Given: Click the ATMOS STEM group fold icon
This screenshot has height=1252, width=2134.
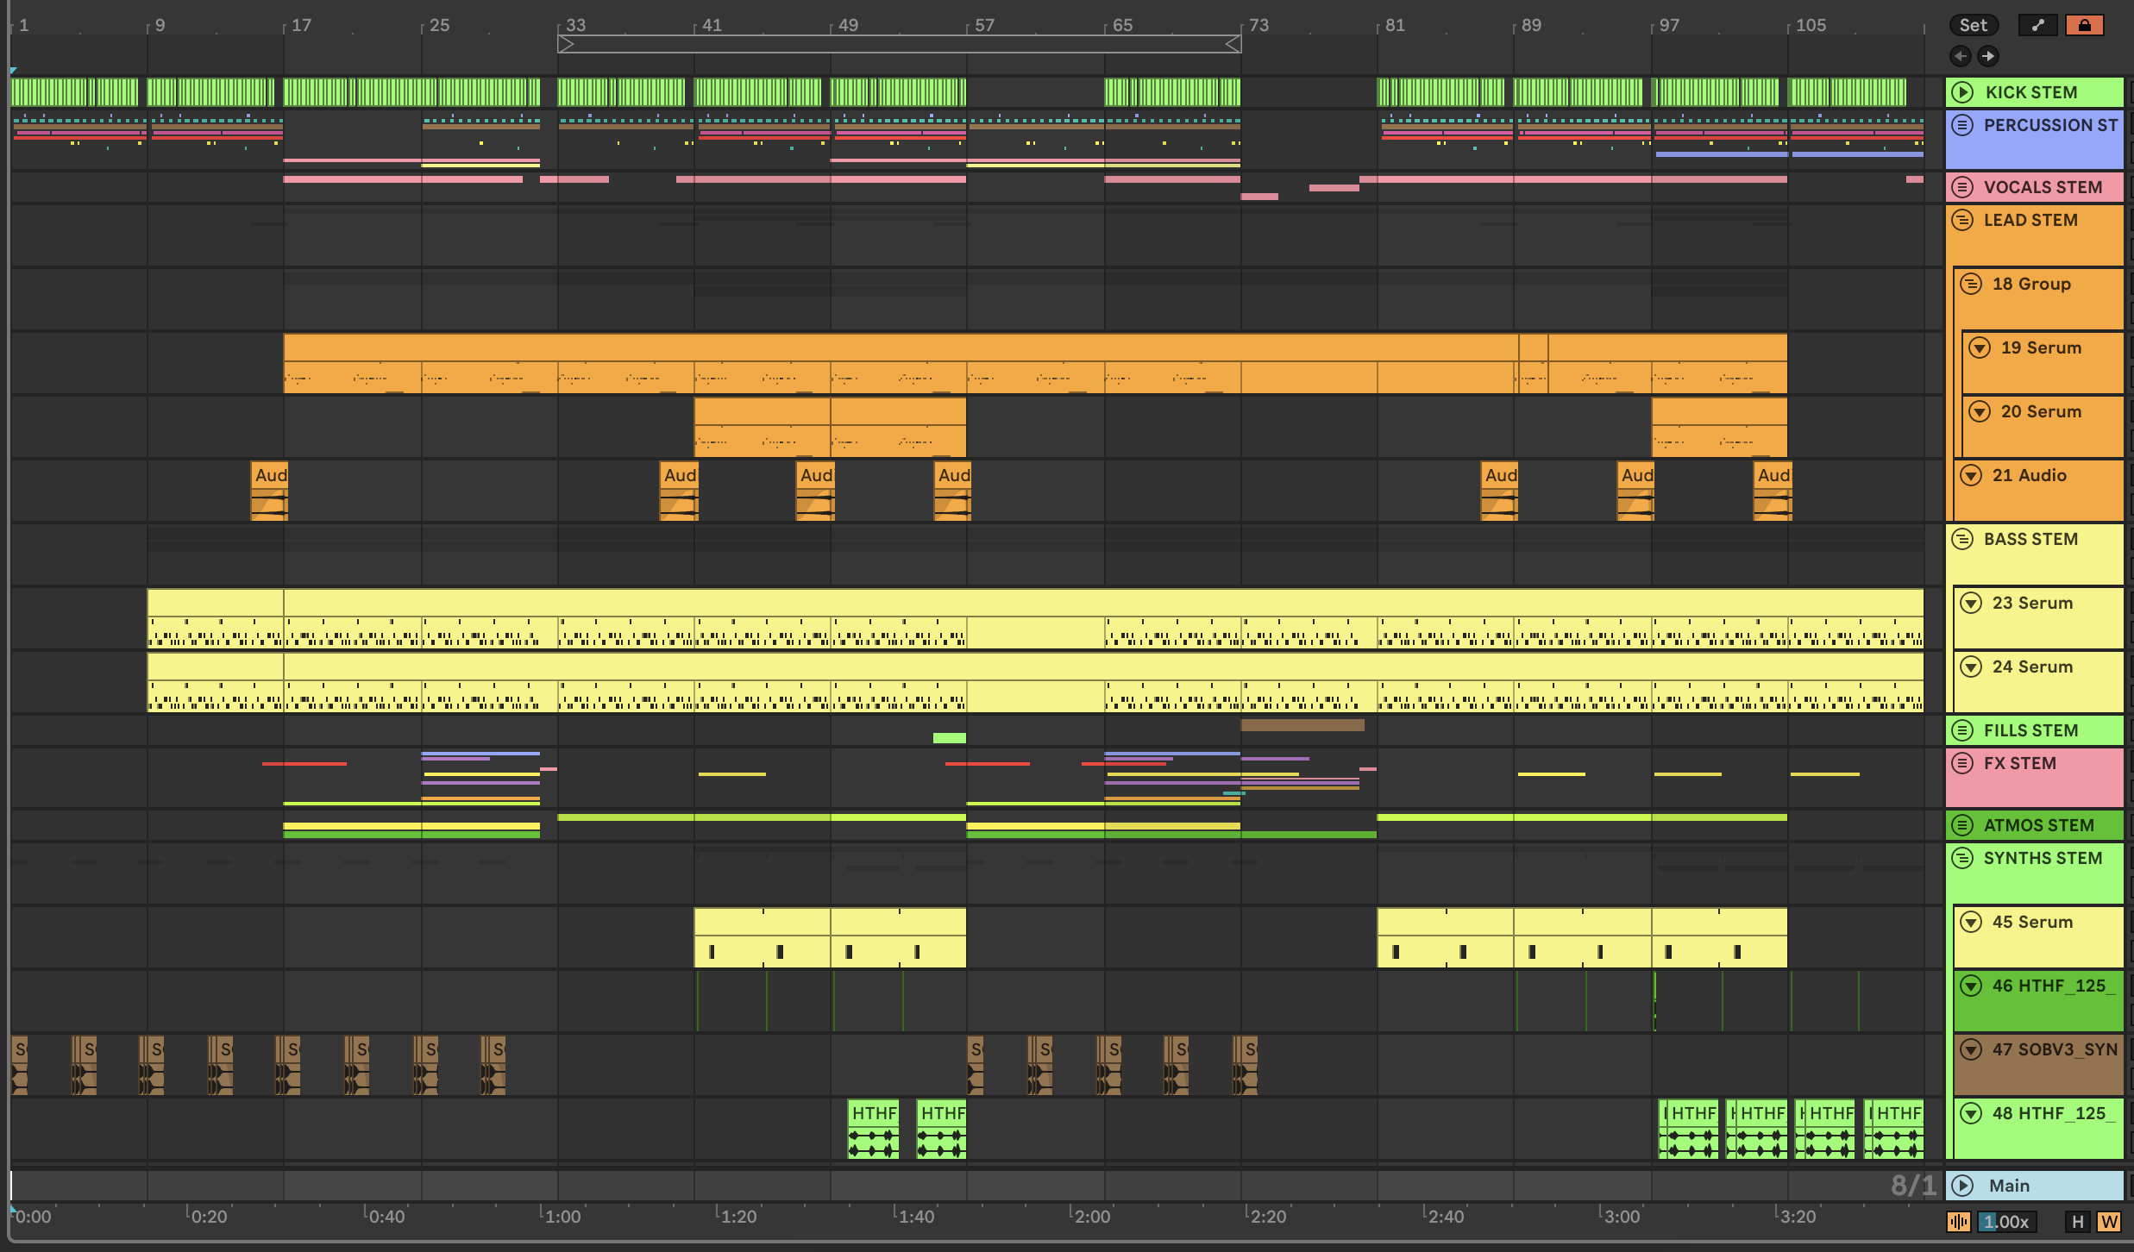Looking at the screenshot, I should click(1963, 825).
